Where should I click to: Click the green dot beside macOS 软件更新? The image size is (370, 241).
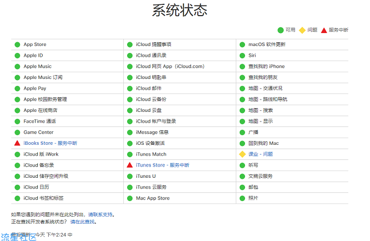[x=242, y=44]
